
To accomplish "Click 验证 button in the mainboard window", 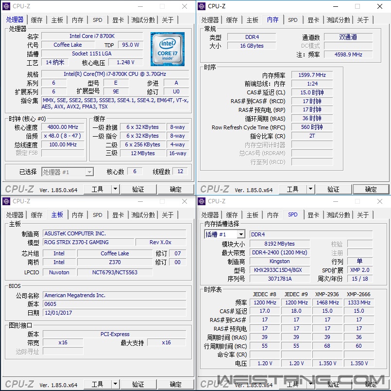I will coord(138,384).
